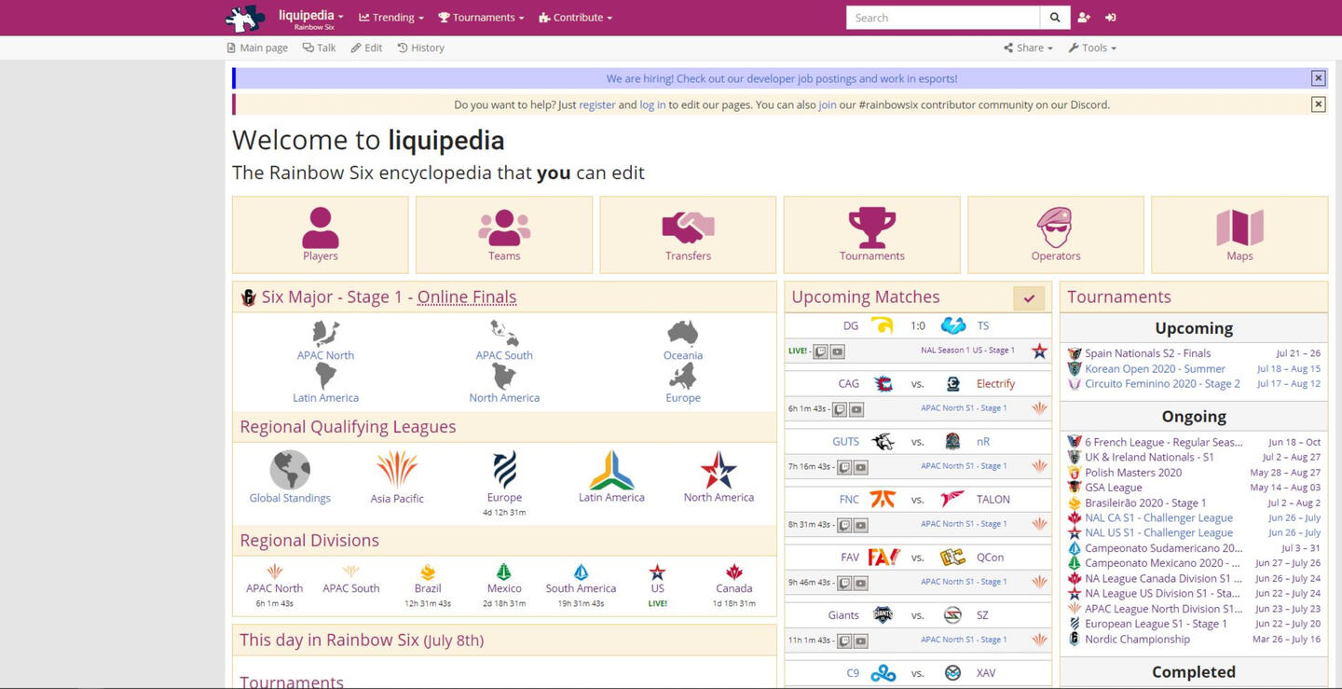Open Asia Pacific qualifying league logo

pyautogui.click(x=397, y=470)
